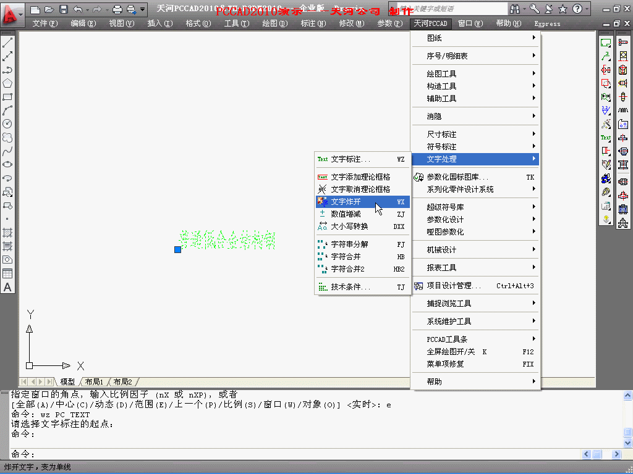Expand the 图纸 submenu
This screenshot has width=633, height=474.
coord(475,38)
